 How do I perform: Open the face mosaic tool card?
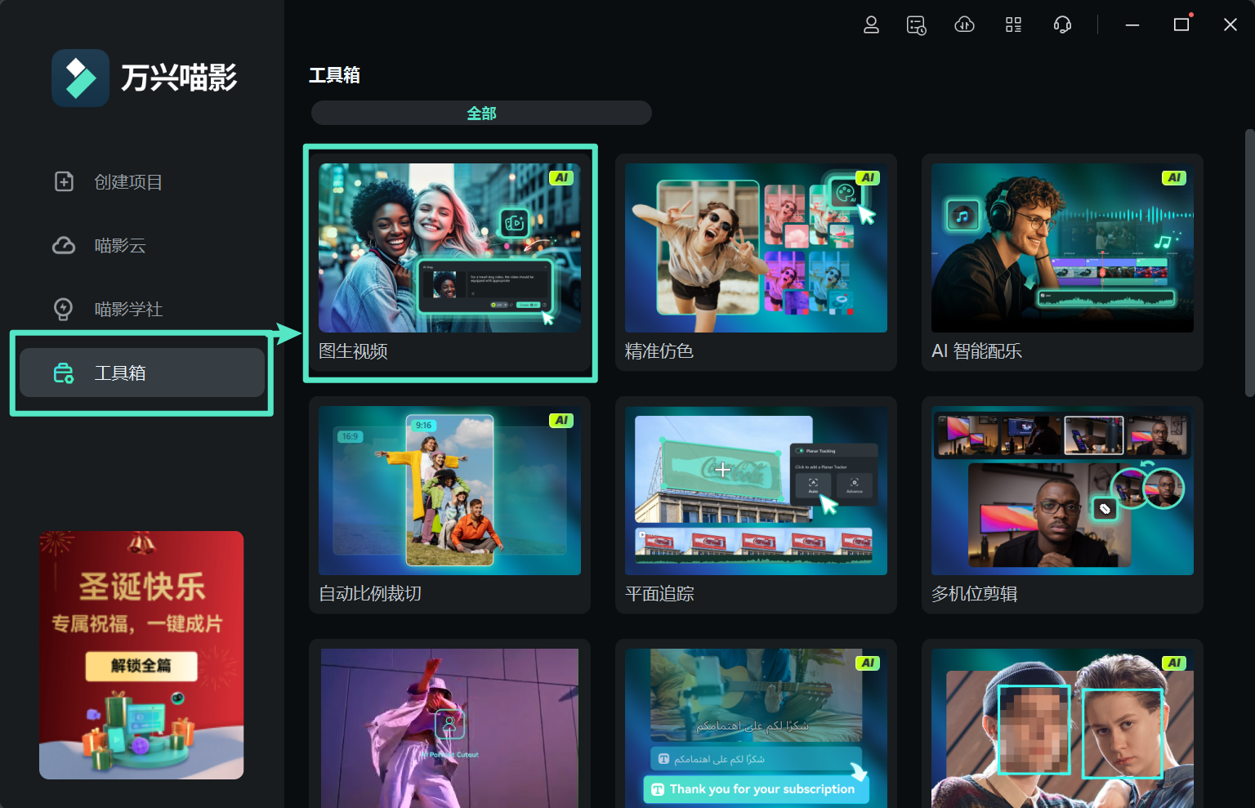tap(1062, 724)
